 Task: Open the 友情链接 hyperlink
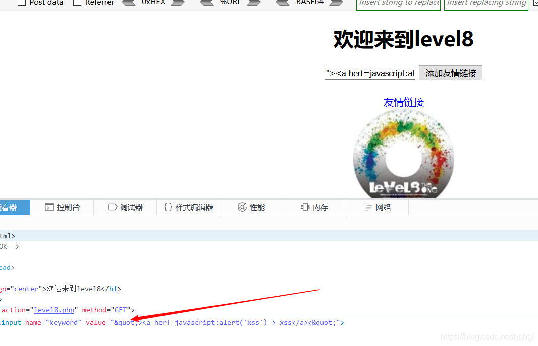click(403, 102)
